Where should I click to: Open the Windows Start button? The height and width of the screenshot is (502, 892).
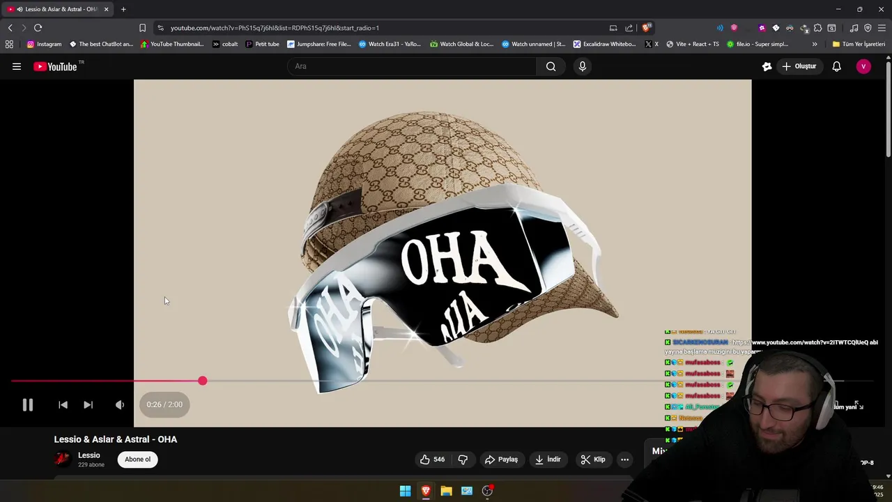pos(405,491)
